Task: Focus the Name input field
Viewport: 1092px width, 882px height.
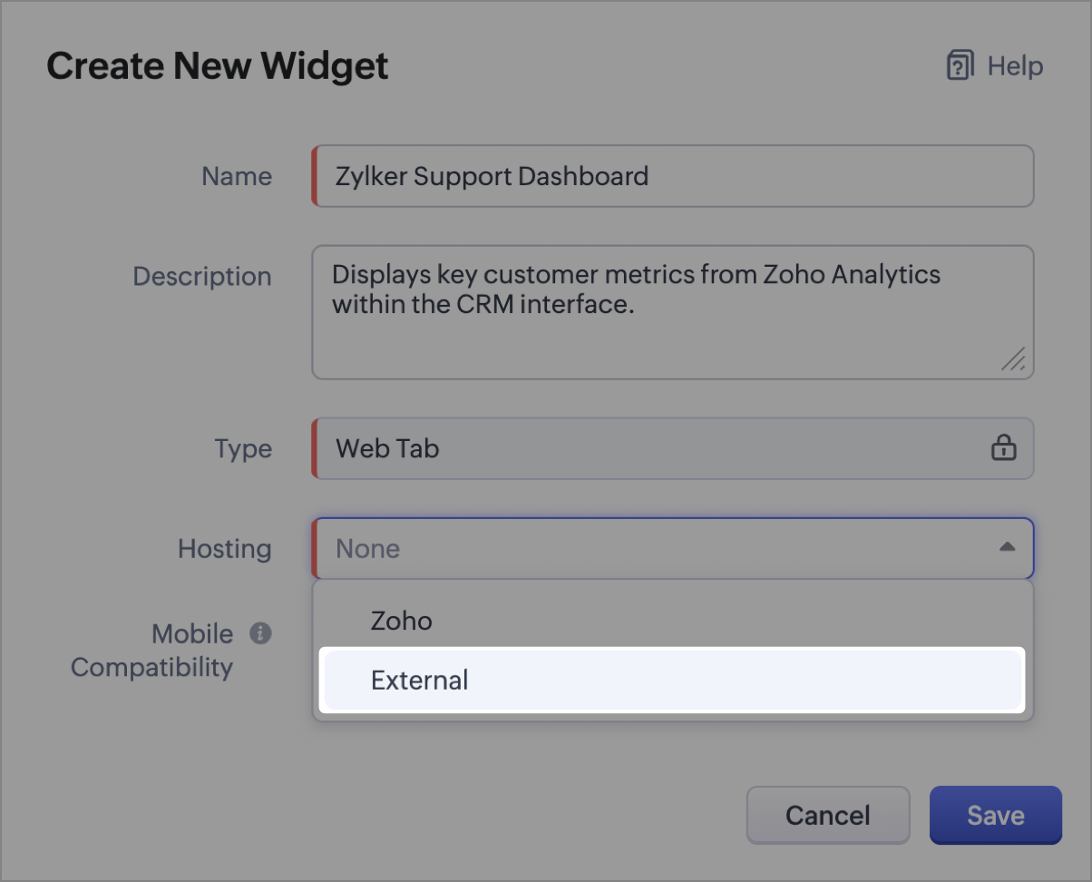Action: coord(673,176)
